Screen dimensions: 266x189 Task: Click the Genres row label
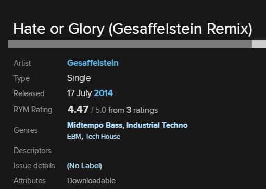[x=26, y=130]
